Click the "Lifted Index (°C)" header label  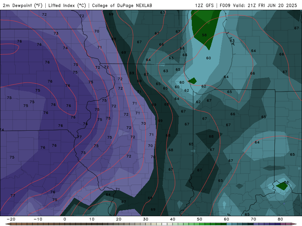coord(67,5)
